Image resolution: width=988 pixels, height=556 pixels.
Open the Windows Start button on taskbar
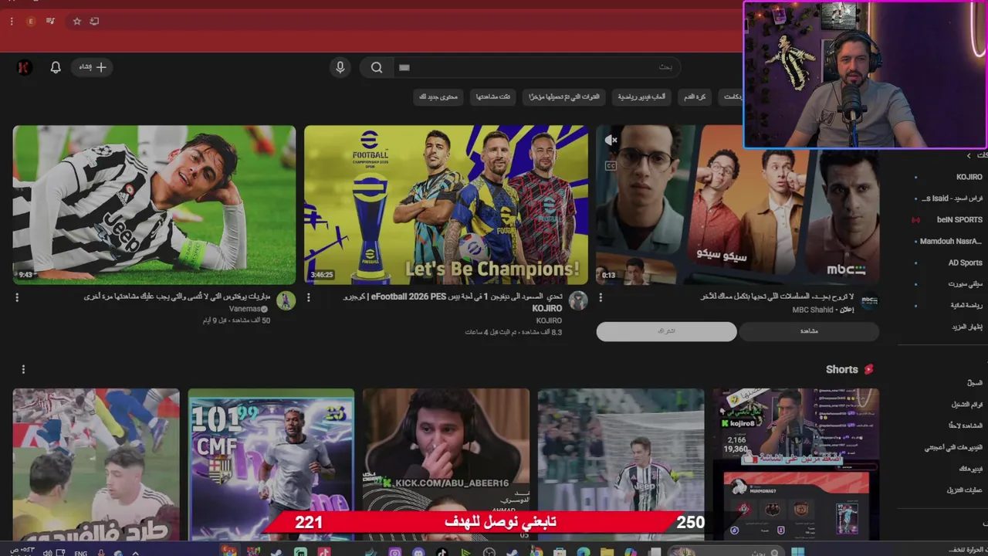797,551
